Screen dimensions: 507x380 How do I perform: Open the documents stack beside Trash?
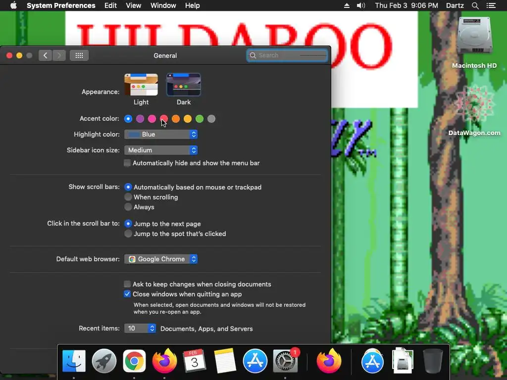[x=403, y=360]
